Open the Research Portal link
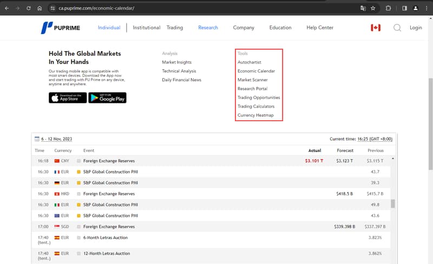Image resolution: width=433 pixels, height=264 pixels. coord(252,89)
